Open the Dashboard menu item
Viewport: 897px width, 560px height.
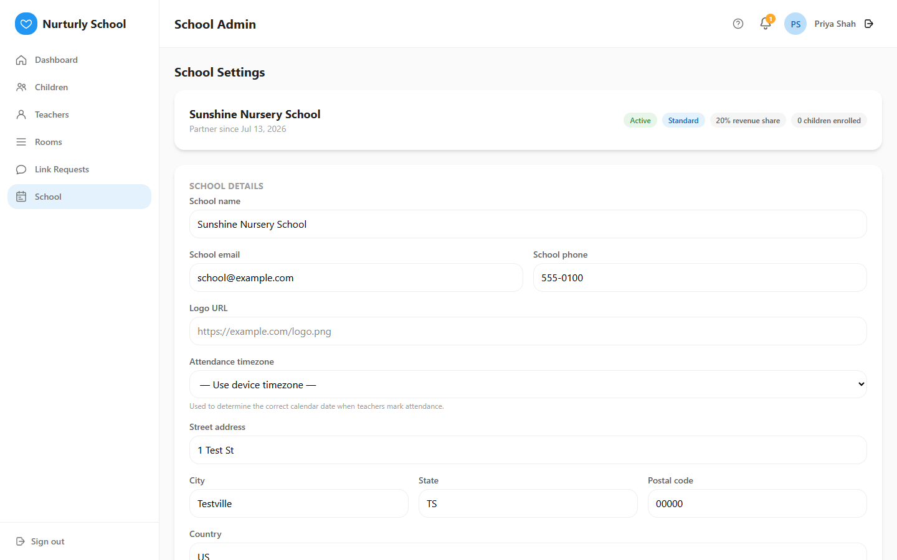pos(80,60)
